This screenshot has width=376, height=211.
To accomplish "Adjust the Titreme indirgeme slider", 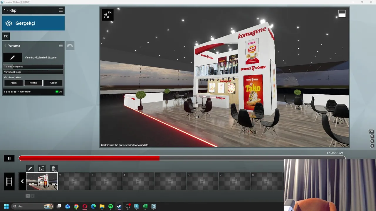I will point(33,67).
